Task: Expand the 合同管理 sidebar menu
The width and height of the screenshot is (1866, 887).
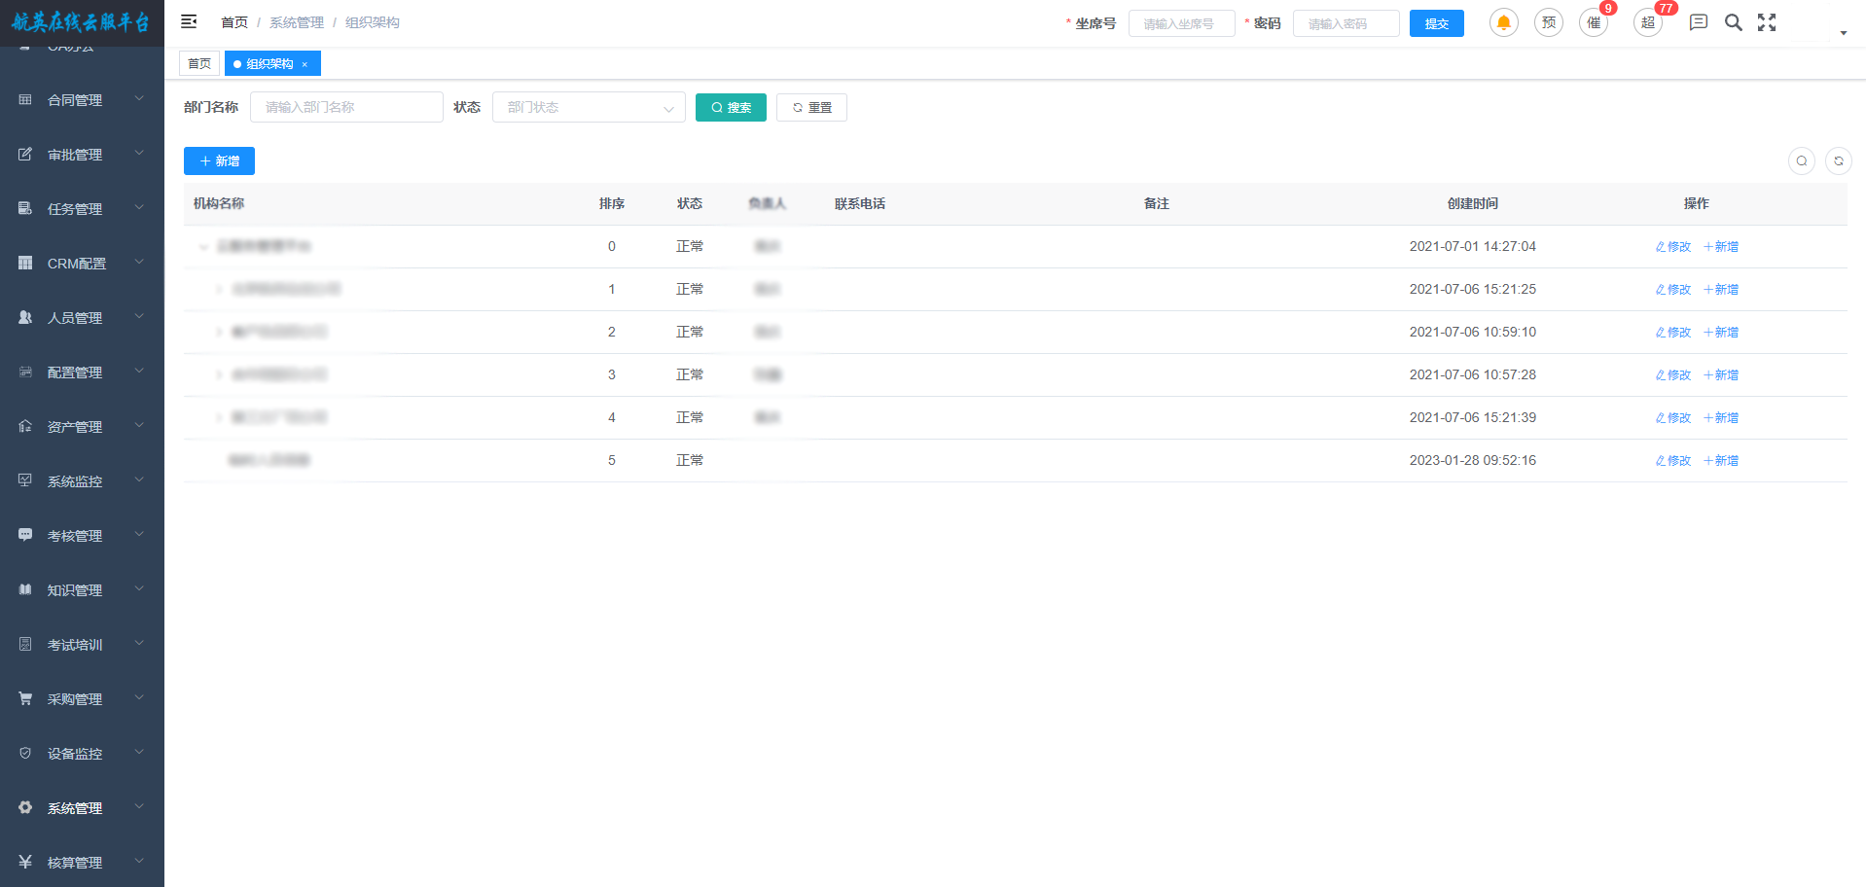Action: (x=82, y=100)
